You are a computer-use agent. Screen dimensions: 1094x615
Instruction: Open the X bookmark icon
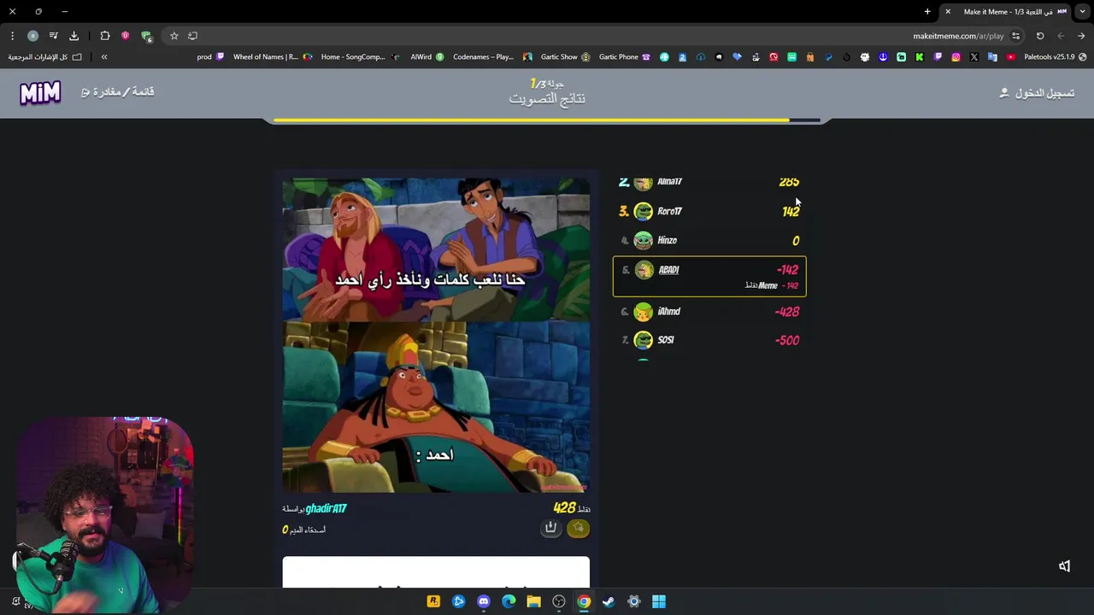pyautogui.click(x=974, y=57)
